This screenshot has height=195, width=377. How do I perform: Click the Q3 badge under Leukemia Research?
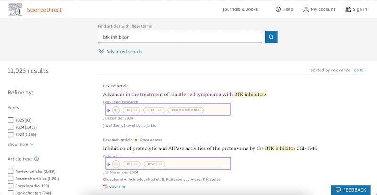point(115,110)
